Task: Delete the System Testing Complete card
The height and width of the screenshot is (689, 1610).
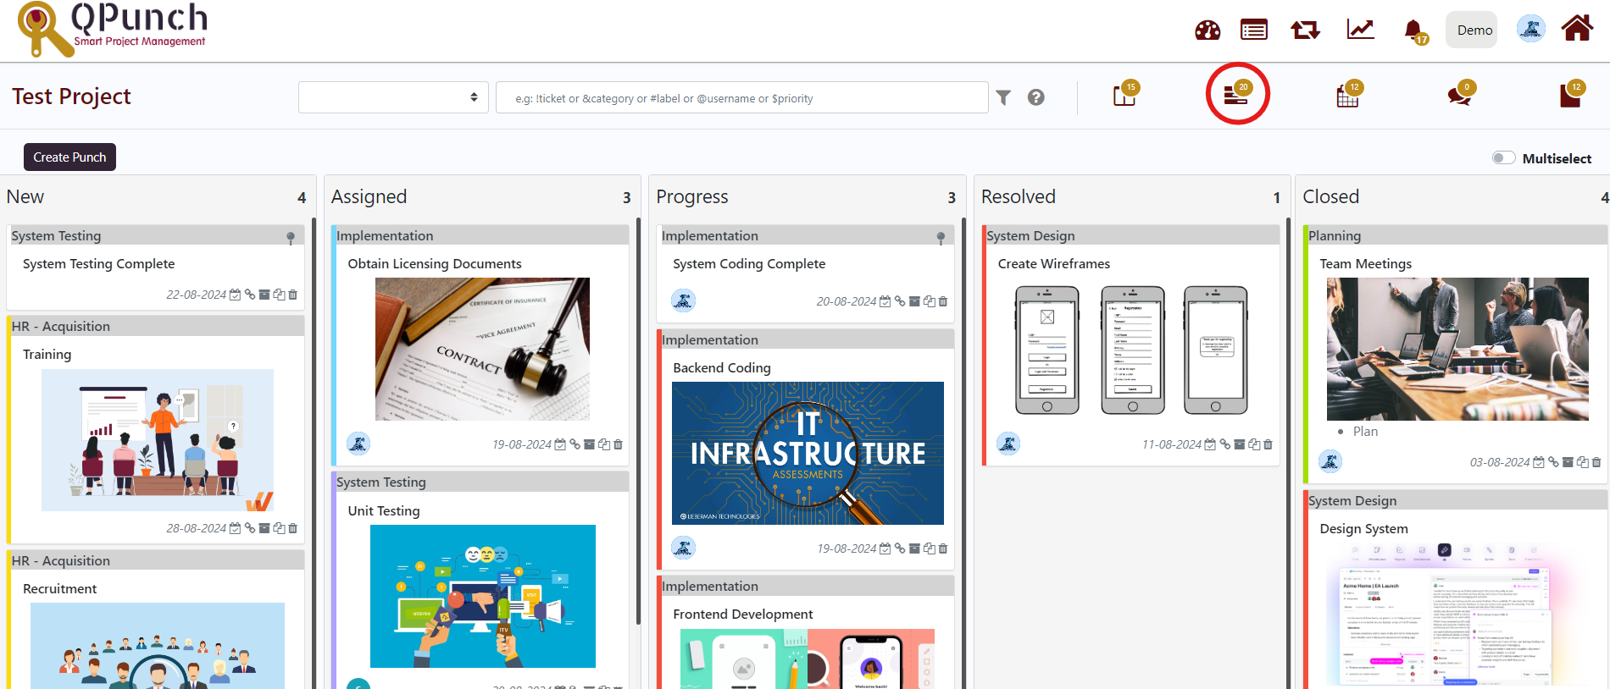Action: click(x=293, y=295)
